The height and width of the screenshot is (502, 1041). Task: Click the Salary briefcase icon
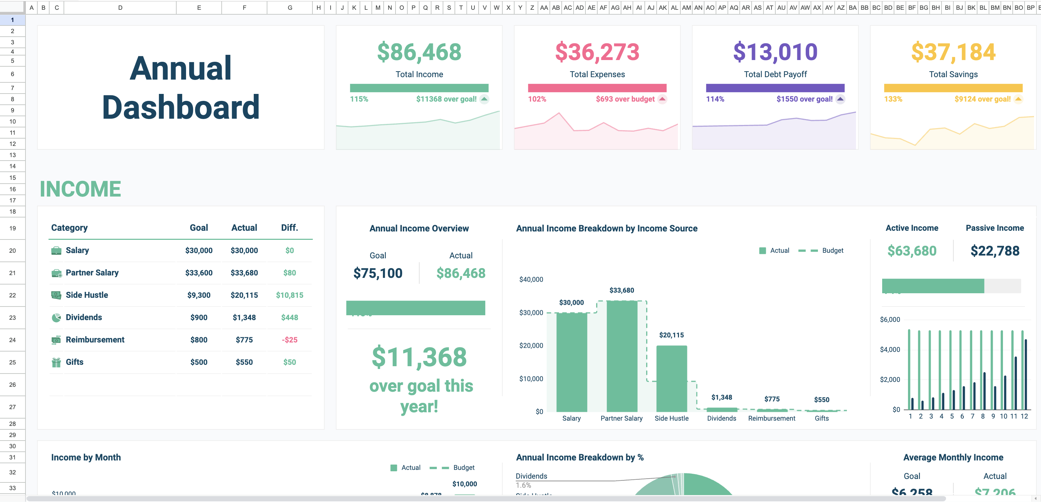pos(56,251)
